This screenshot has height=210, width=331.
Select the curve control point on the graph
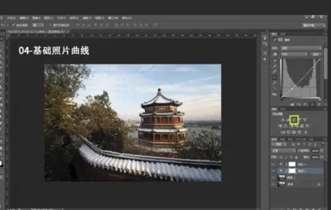tap(292, 89)
